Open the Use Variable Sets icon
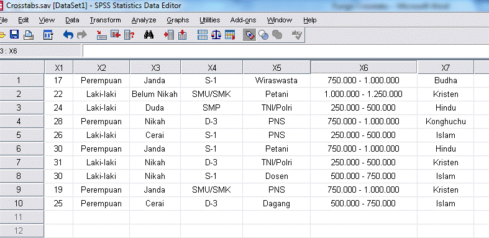This screenshot has height=238, width=489. pos(263,35)
